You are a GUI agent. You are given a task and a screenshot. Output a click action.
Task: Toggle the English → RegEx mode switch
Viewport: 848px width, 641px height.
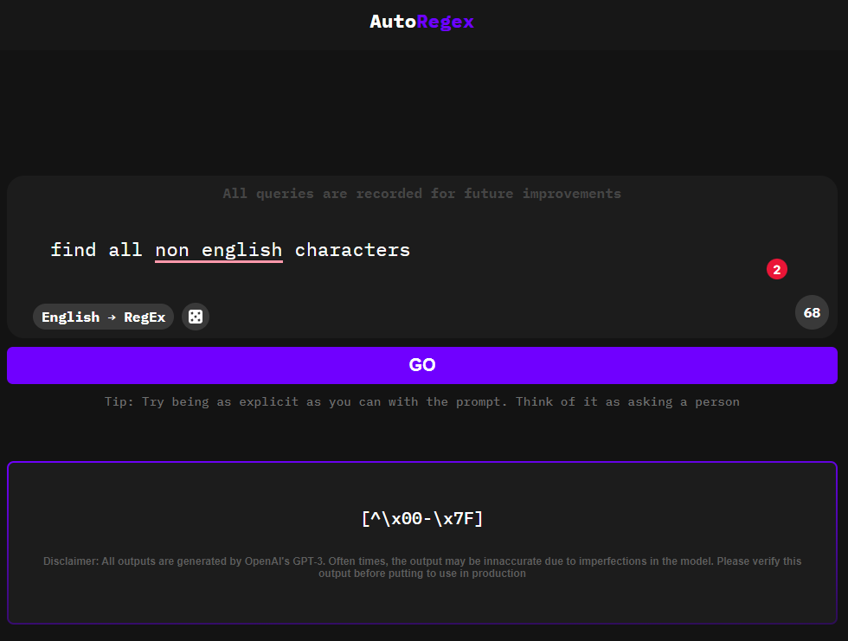pos(103,317)
